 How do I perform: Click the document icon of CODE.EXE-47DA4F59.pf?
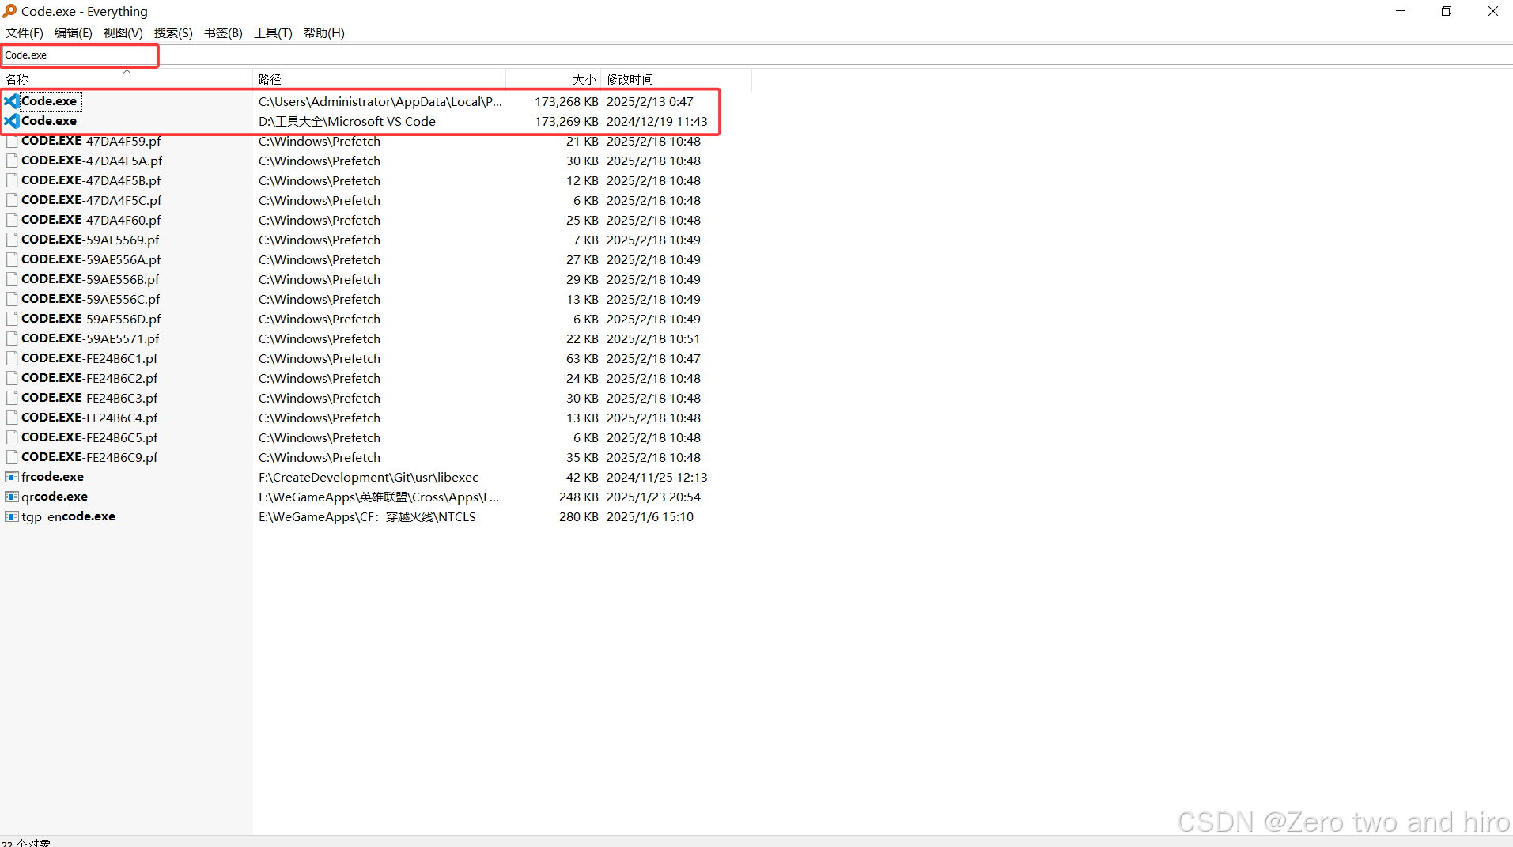coord(12,140)
